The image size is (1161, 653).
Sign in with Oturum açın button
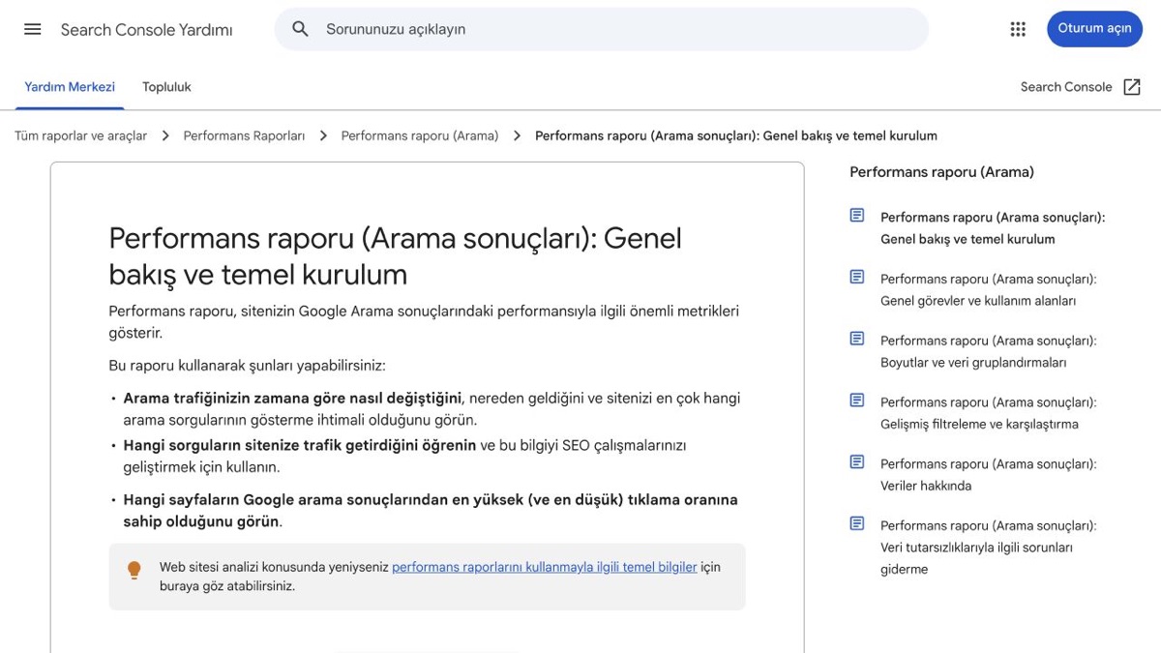1094,29
